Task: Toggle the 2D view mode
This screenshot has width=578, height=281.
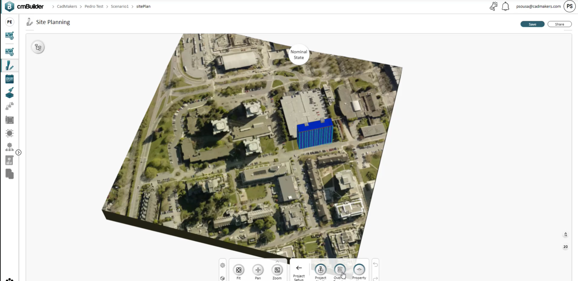Action: click(x=566, y=247)
